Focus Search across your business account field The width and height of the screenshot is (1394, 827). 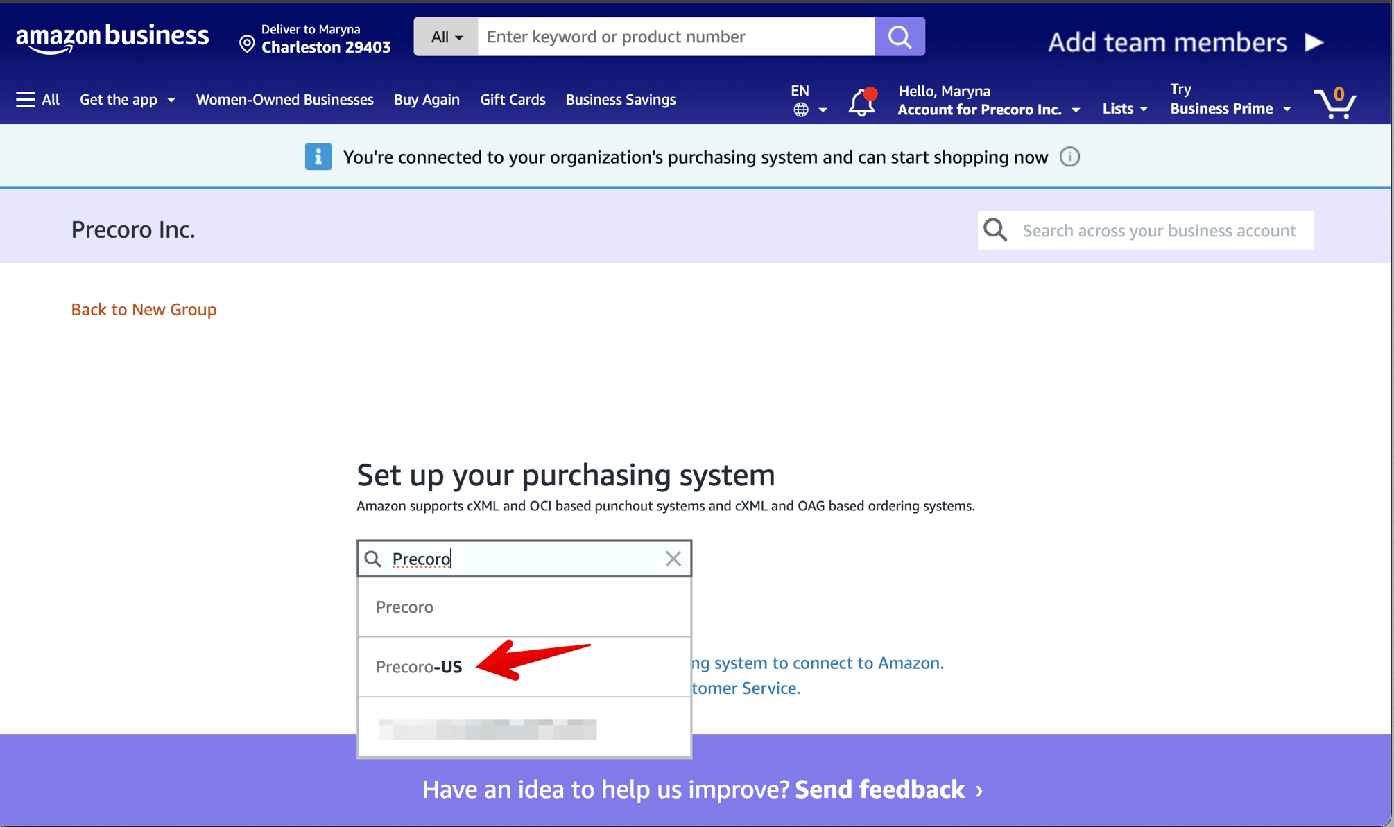[x=1145, y=230]
